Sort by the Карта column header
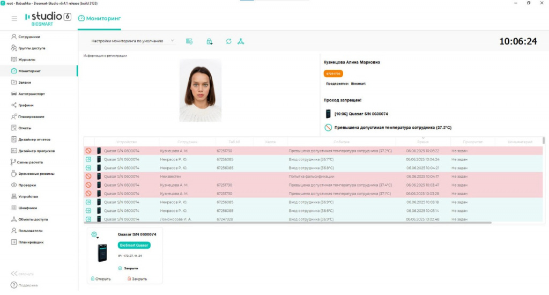 [270, 142]
